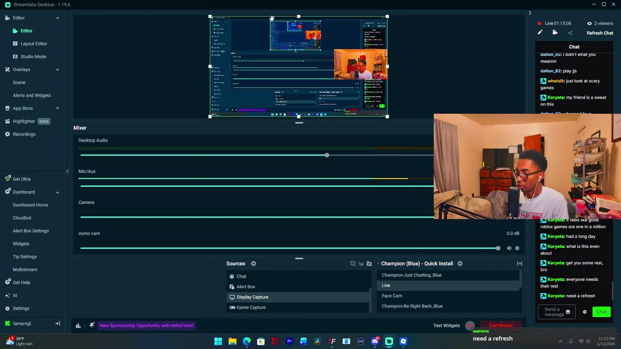Screen dimensions: 621x349
Task: Open notifications bell icon in status bar
Action: click(x=92, y=325)
